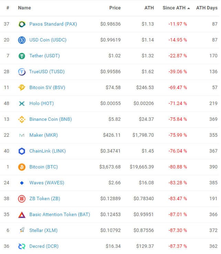The image size is (221, 254).
Task: Open the Waves (WAVES) link
Action: coord(47,183)
